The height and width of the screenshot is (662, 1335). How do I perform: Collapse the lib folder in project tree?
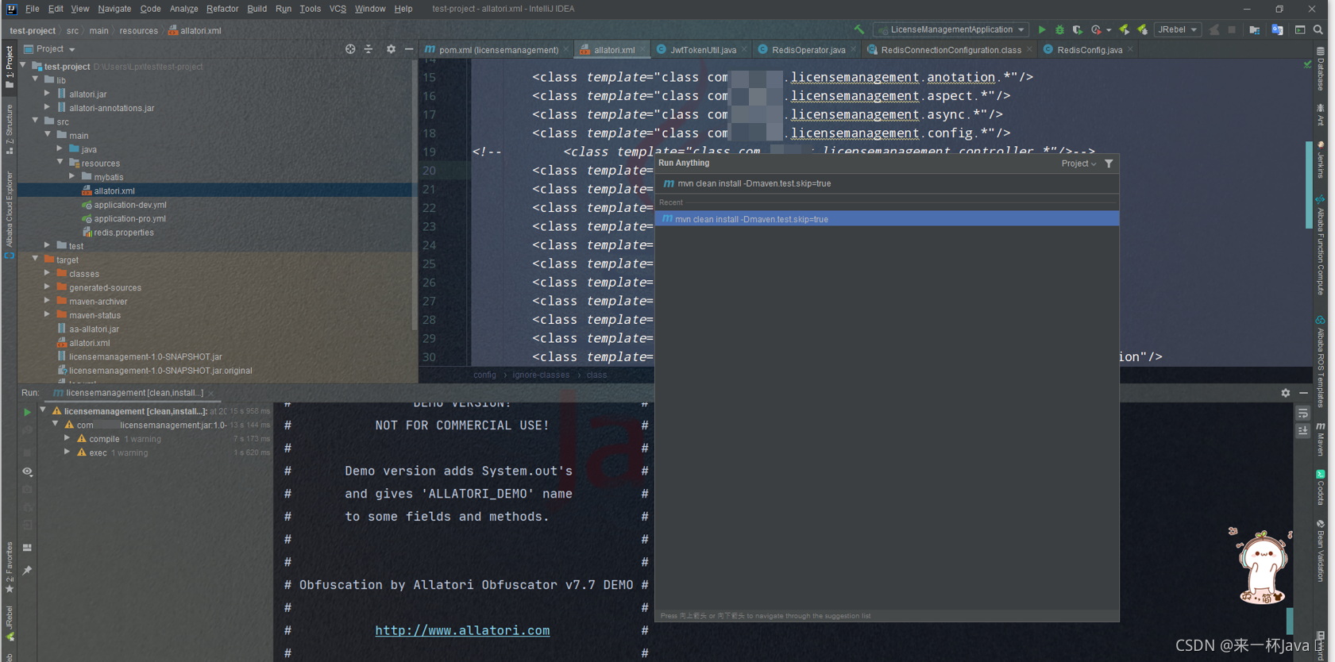(35, 79)
